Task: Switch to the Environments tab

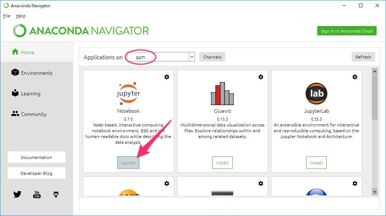Action: tap(36, 73)
